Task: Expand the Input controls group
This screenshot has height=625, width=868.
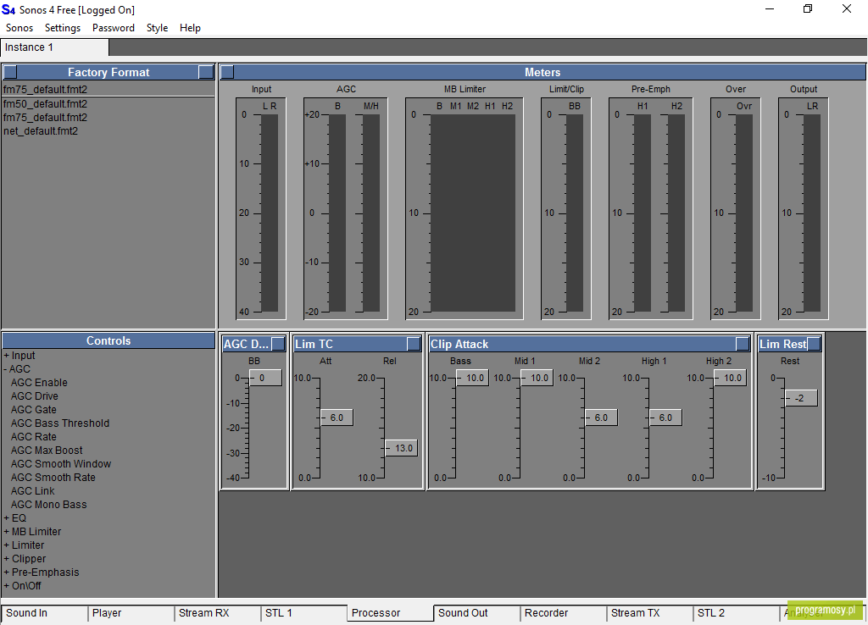Action: [7, 356]
